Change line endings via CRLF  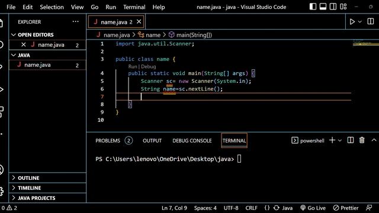251,208
